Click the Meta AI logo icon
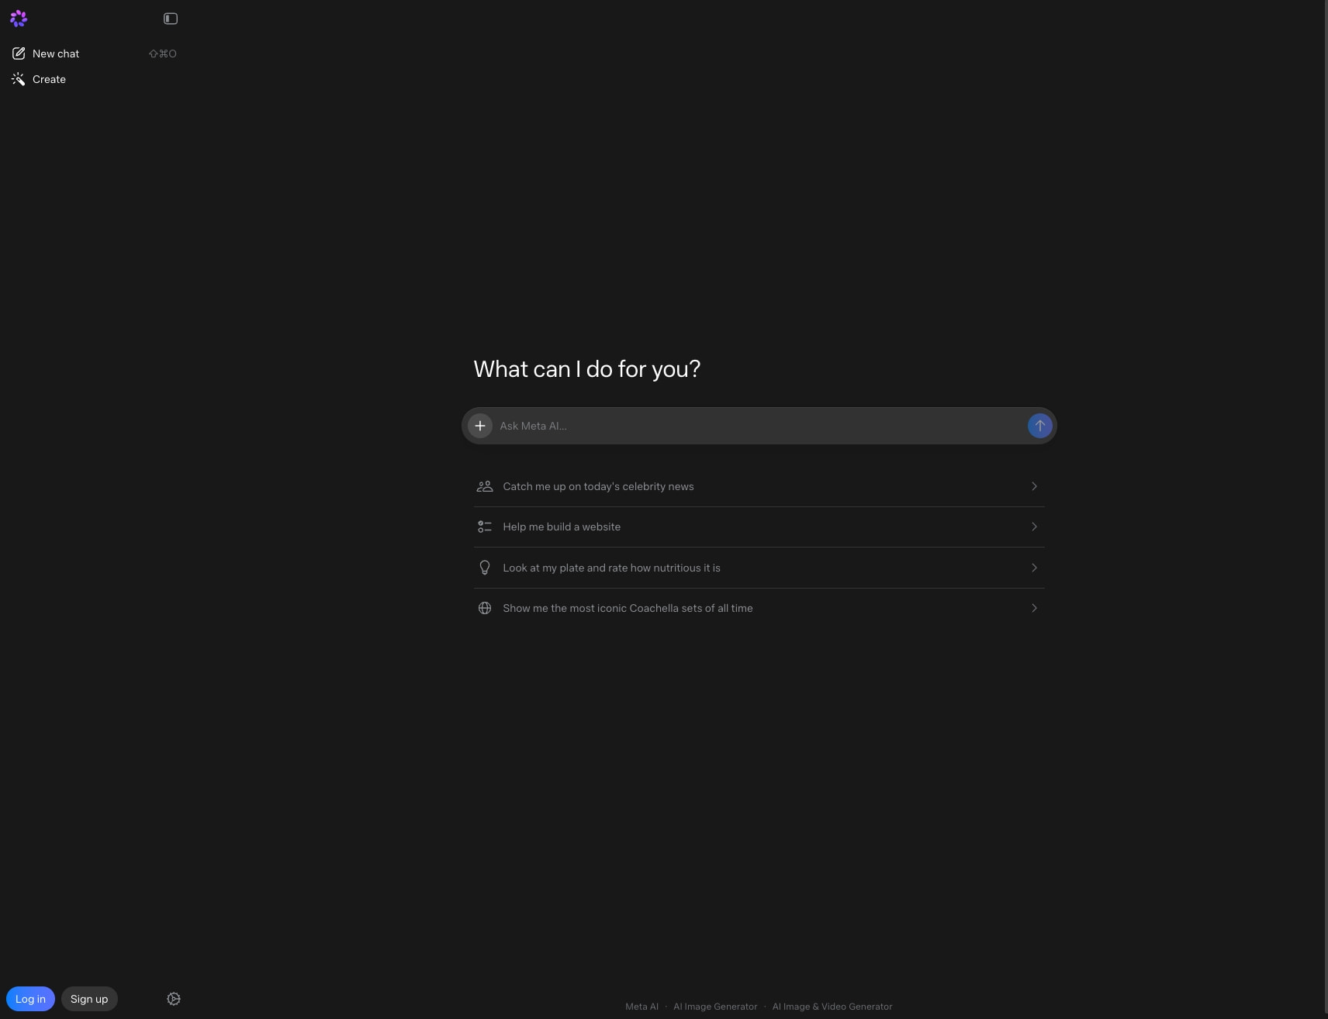The height and width of the screenshot is (1019, 1328). pos(19,19)
